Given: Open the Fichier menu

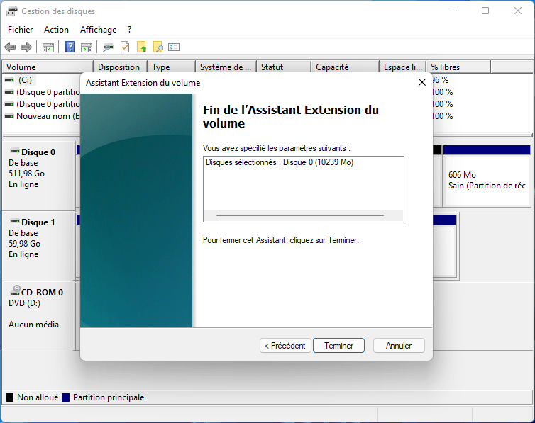Looking at the screenshot, I should [20, 30].
